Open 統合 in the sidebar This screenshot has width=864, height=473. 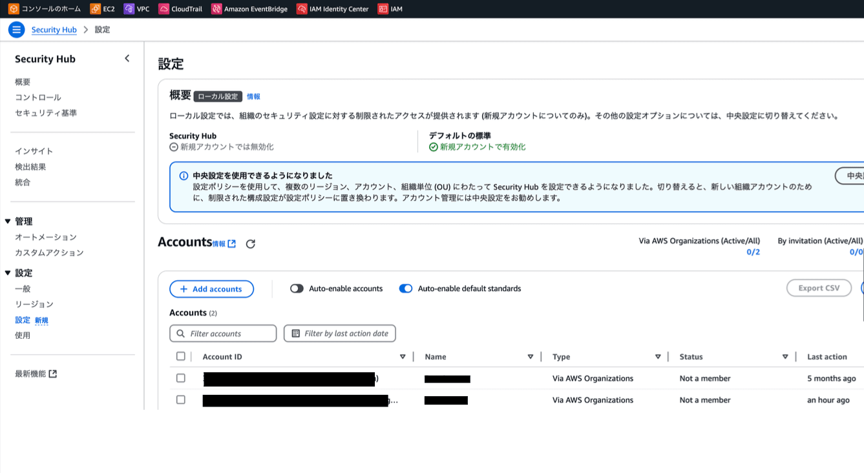(x=23, y=182)
